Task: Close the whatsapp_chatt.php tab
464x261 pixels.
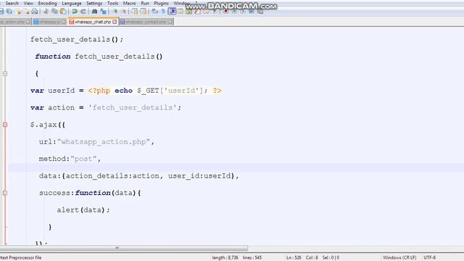Action: click(115, 22)
